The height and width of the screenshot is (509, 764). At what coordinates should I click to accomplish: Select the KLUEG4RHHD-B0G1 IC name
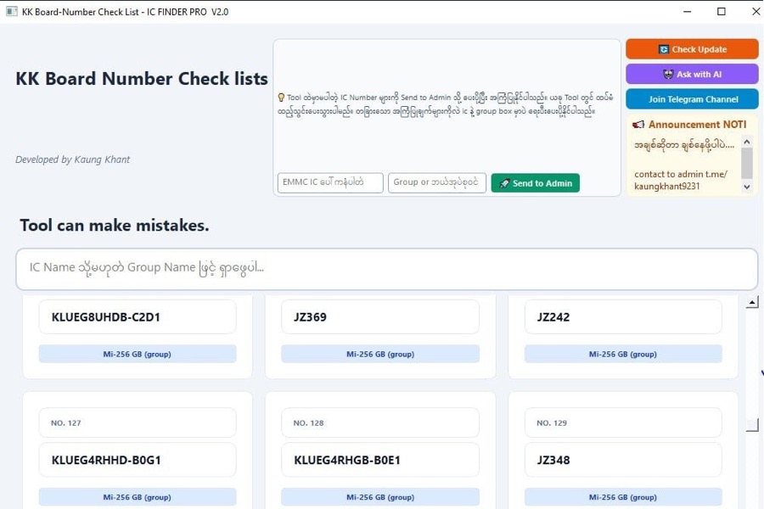pos(106,460)
